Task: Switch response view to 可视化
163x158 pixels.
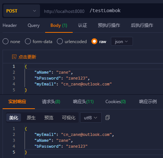Action: [69, 117]
